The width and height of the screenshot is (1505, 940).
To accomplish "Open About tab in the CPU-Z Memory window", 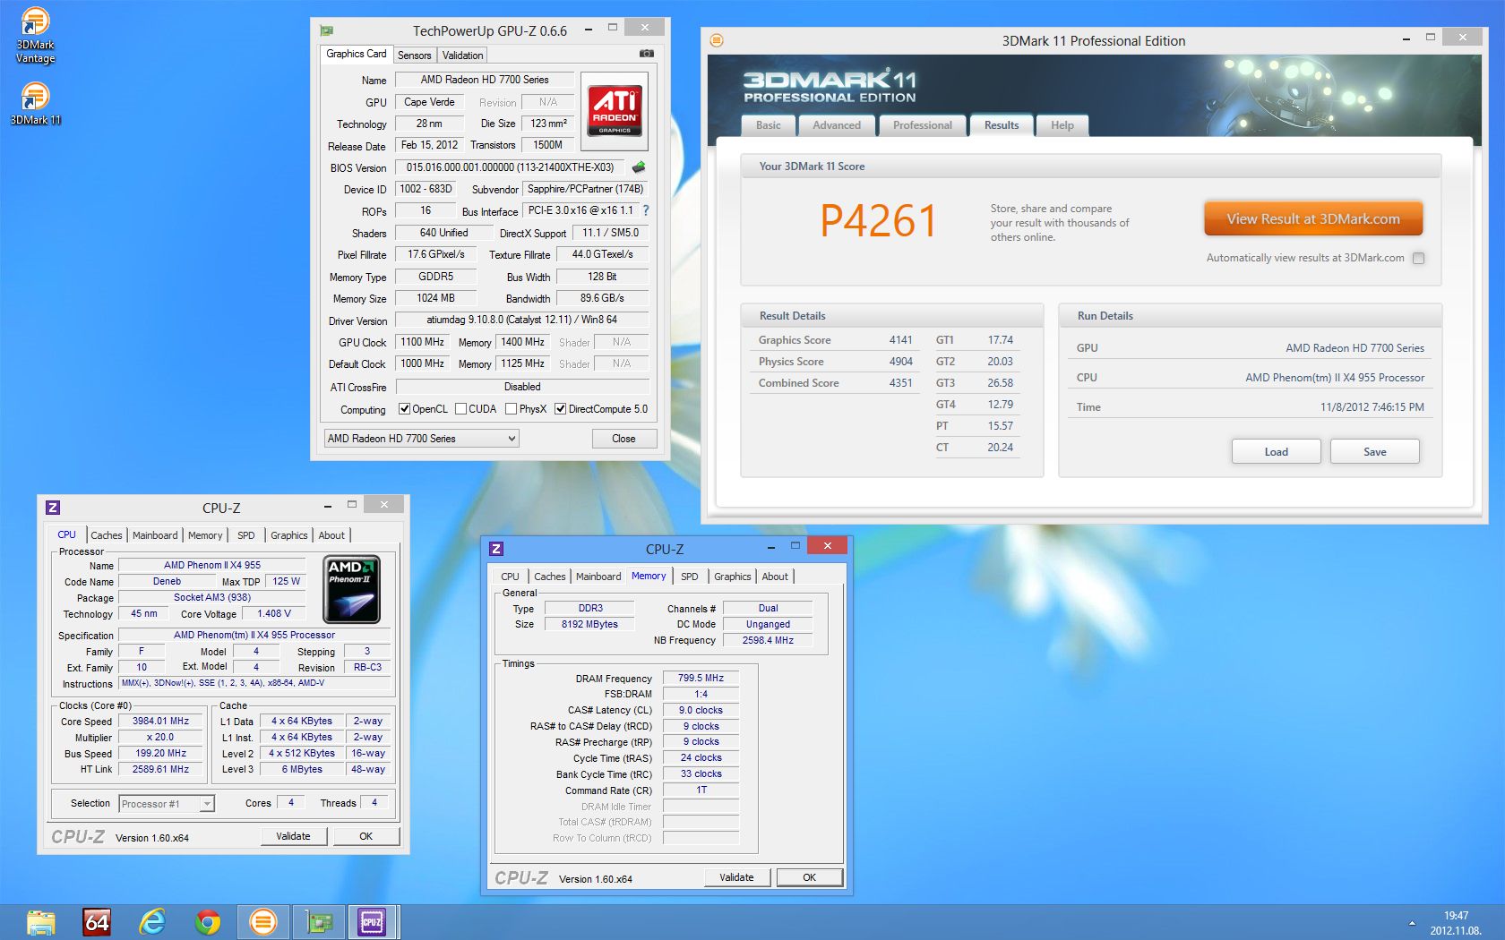I will point(775,577).
